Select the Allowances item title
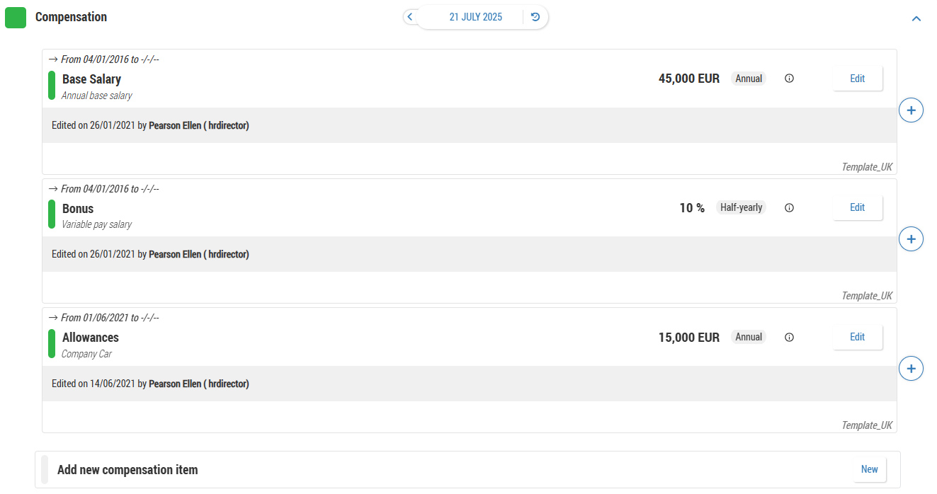Screen dimensions: 937x494 coord(91,338)
